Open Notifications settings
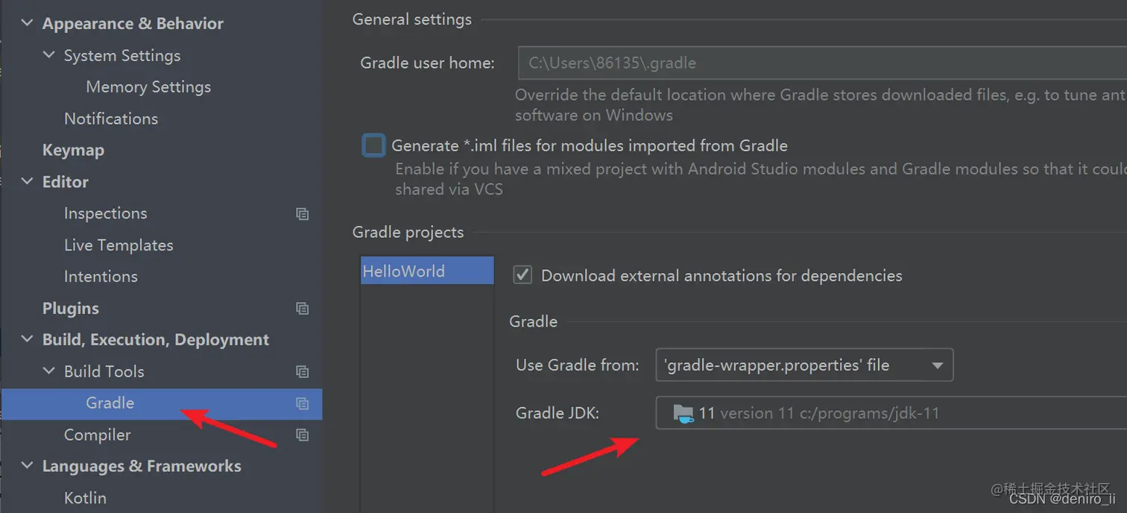Viewport: 1127px width, 513px height. coord(111,119)
